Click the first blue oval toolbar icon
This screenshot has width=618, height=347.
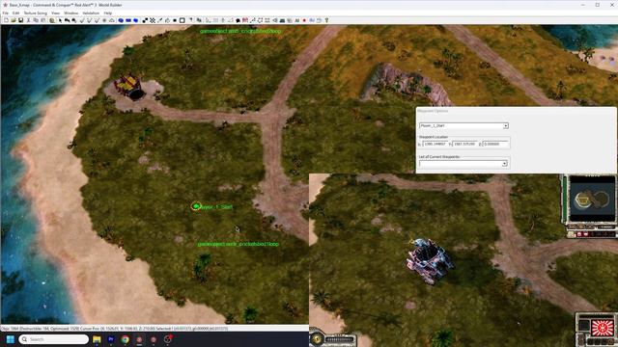click(x=121, y=20)
